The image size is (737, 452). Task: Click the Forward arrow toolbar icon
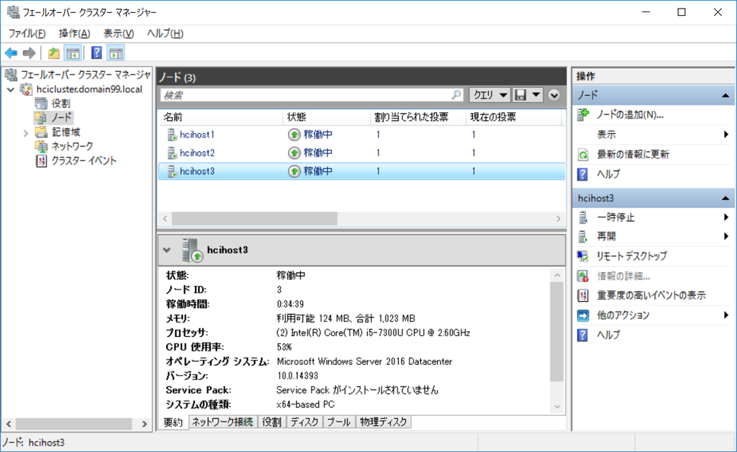tap(29, 53)
